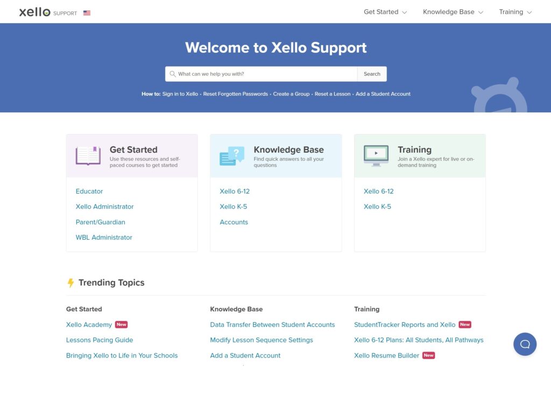Open trending 'Add a Student Account' link

(245, 355)
